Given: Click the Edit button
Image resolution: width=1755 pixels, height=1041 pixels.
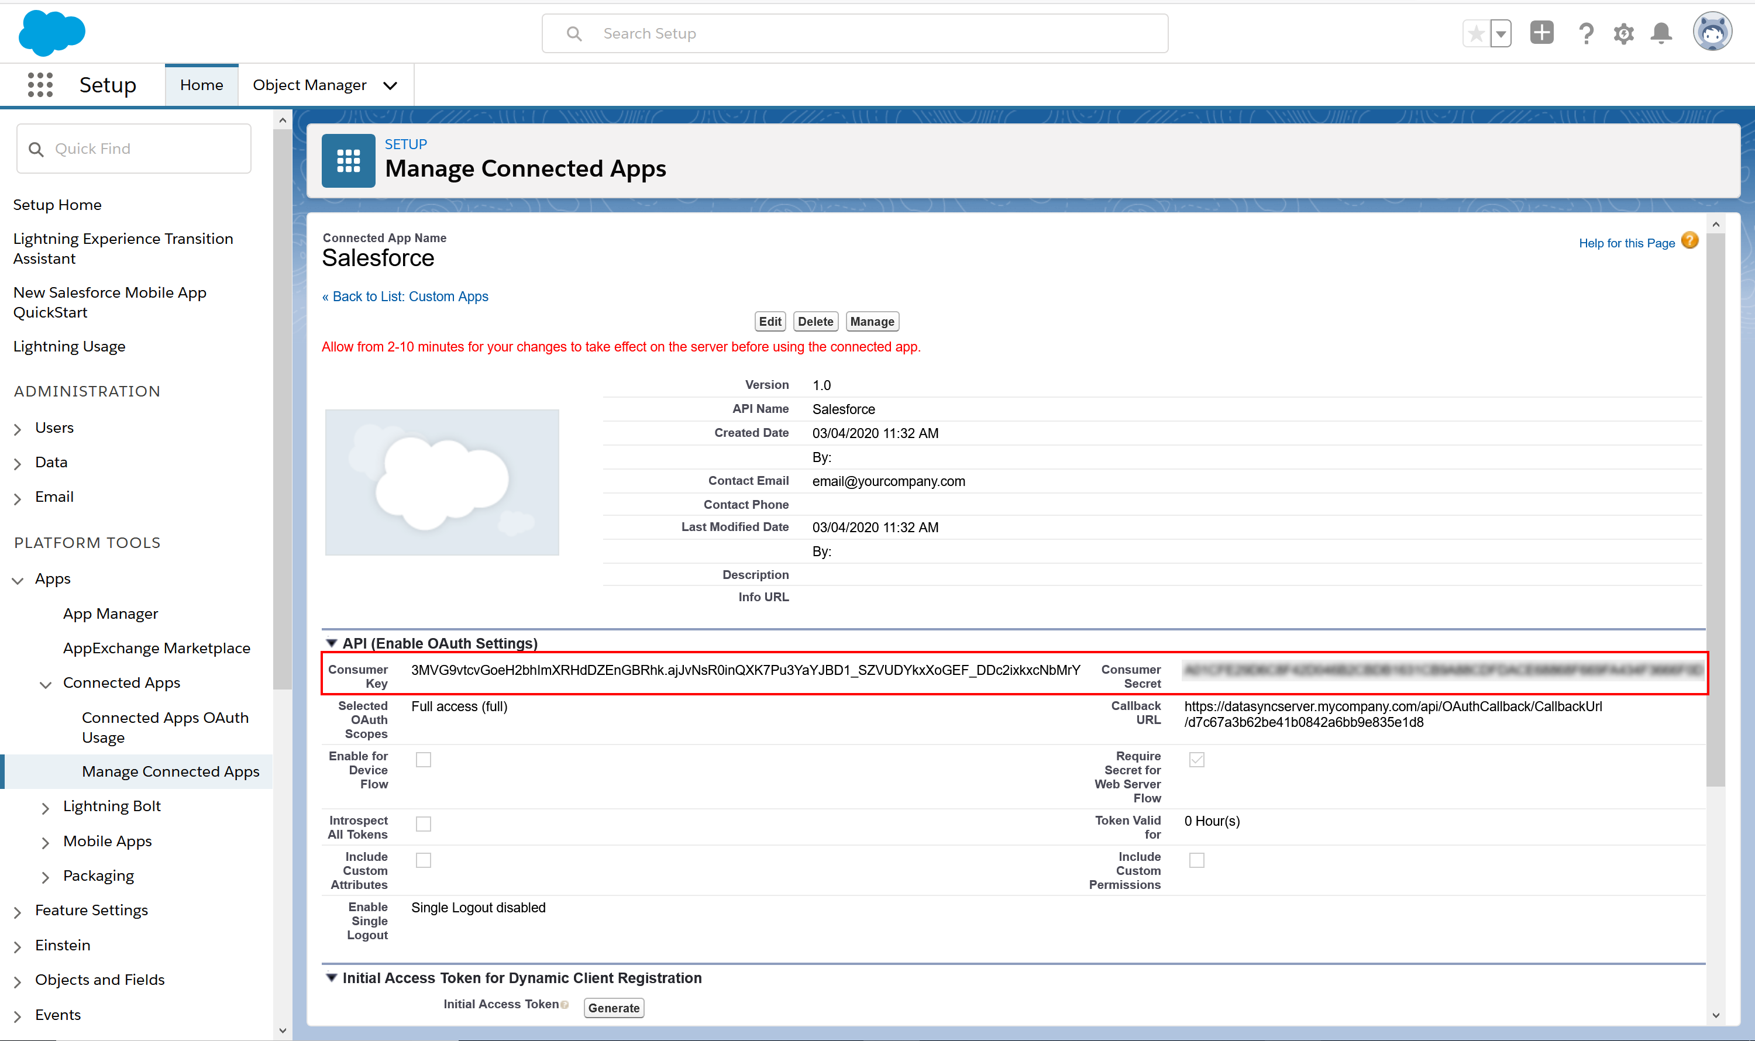Looking at the screenshot, I should [769, 321].
